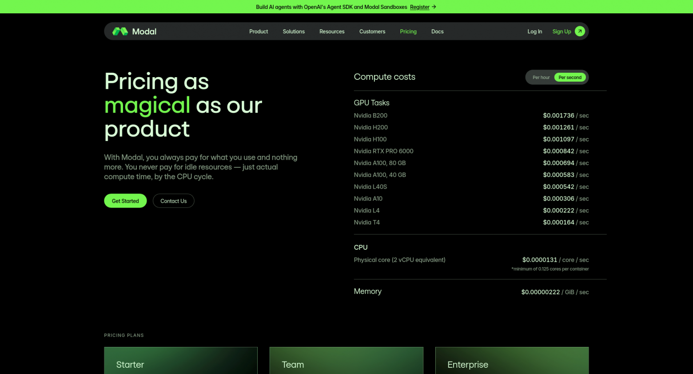Open the Resources menu
The image size is (693, 374).
click(x=332, y=31)
